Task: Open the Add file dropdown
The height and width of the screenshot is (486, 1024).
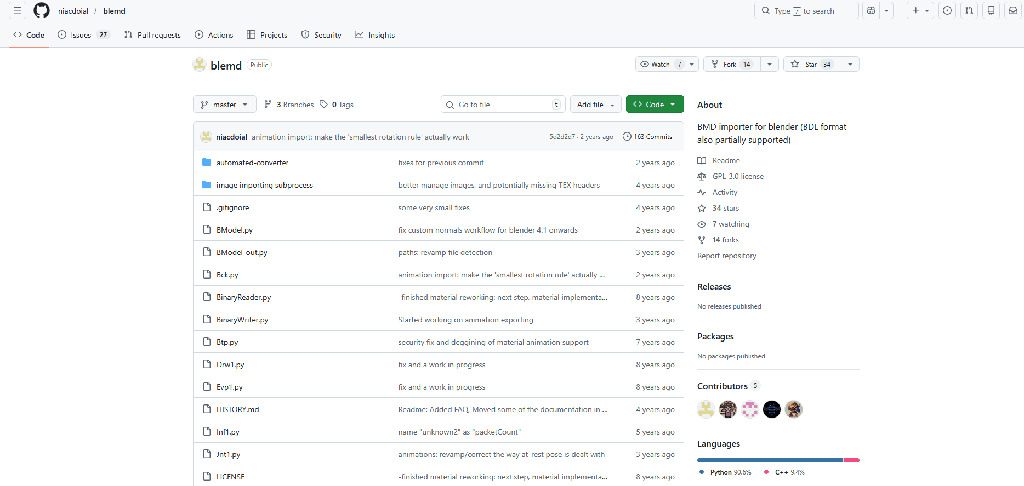Action: click(596, 105)
